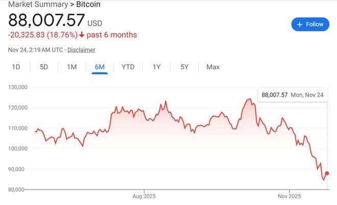Click the -20,325.83 (18.76%) change value

[42, 35]
